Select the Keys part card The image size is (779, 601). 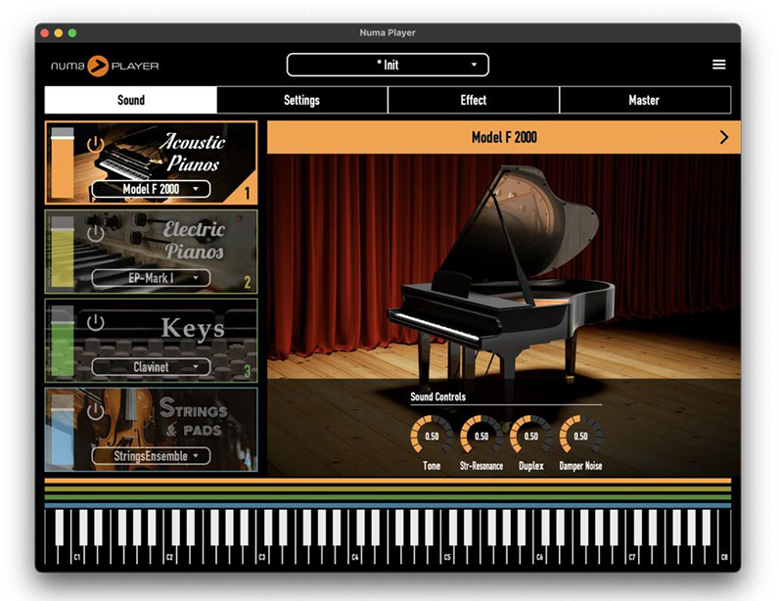pos(151,341)
